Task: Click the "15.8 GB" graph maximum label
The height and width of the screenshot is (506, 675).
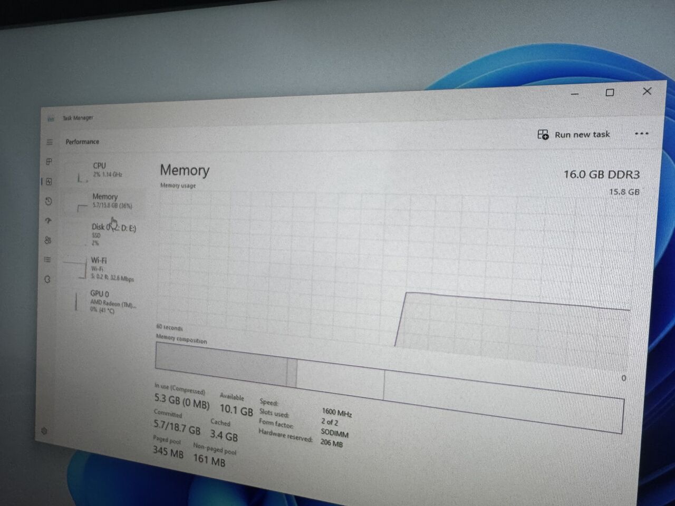Action: pos(624,192)
